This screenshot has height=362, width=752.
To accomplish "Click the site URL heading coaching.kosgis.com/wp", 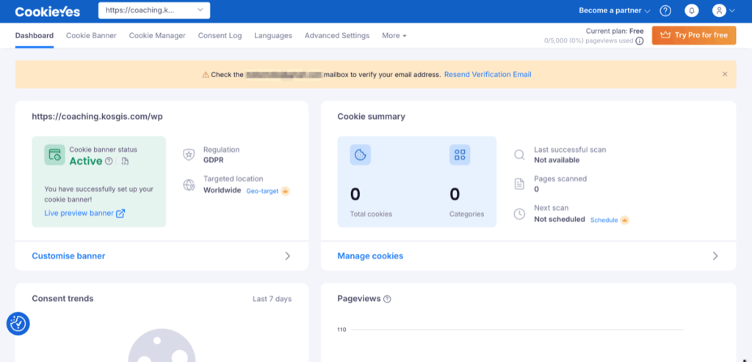I will [x=98, y=117].
